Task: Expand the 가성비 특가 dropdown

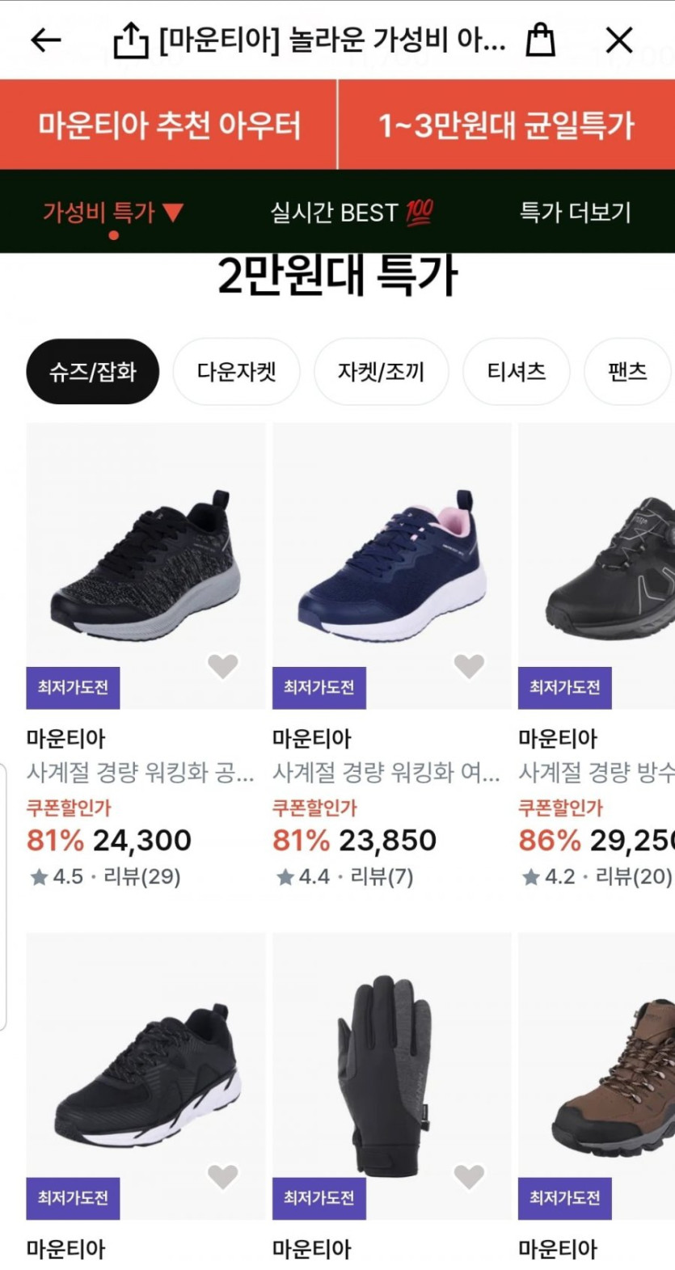Action: [x=113, y=213]
